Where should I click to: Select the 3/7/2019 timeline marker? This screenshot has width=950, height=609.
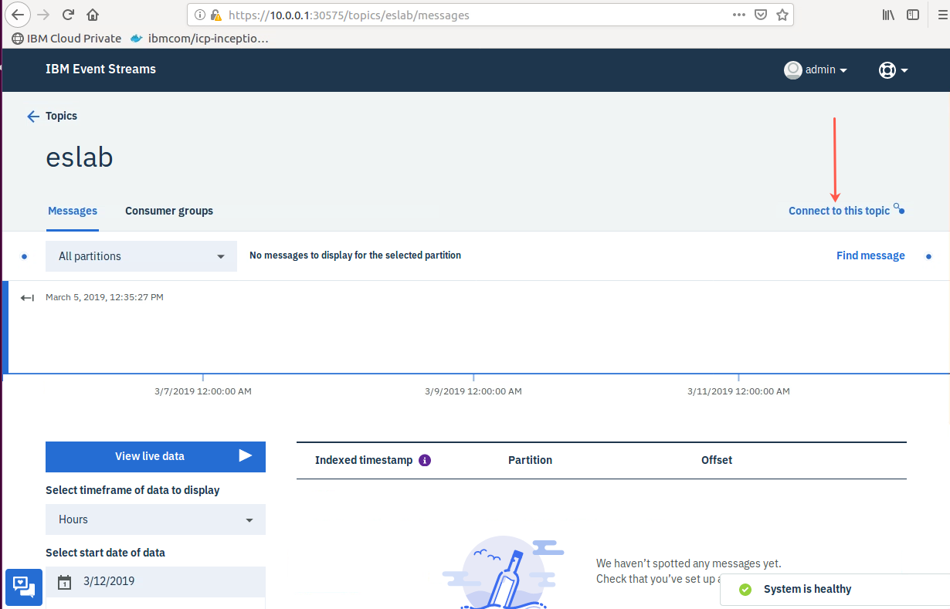[x=203, y=391]
